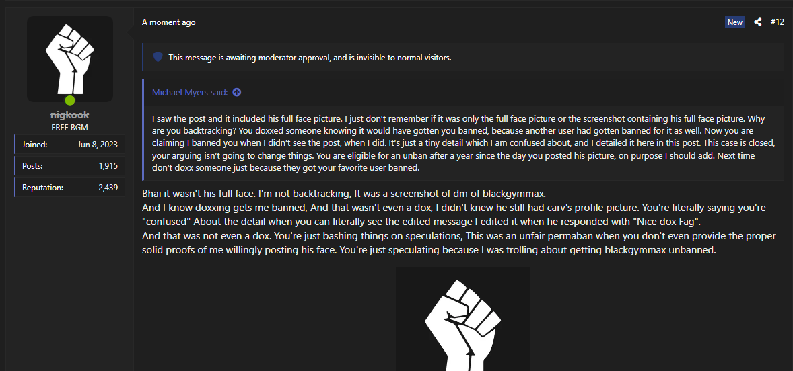Screen dimensions: 793x371
Task: Click the up-arrow icon after Michael Myers said
Action: 237,92
